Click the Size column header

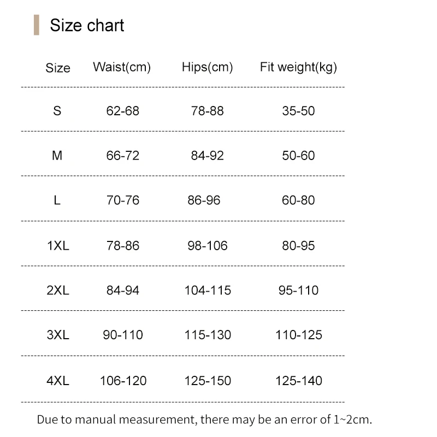pos(58,68)
